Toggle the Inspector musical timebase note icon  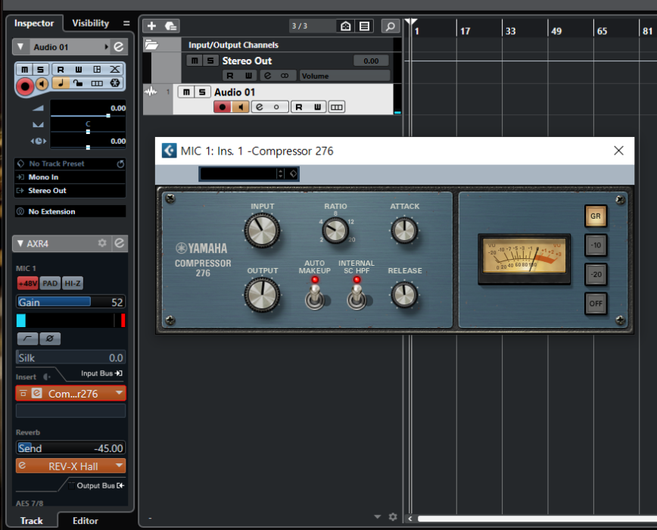61,83
